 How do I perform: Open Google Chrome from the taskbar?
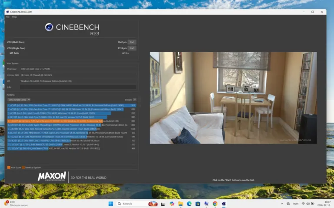[x=215, y=204]
